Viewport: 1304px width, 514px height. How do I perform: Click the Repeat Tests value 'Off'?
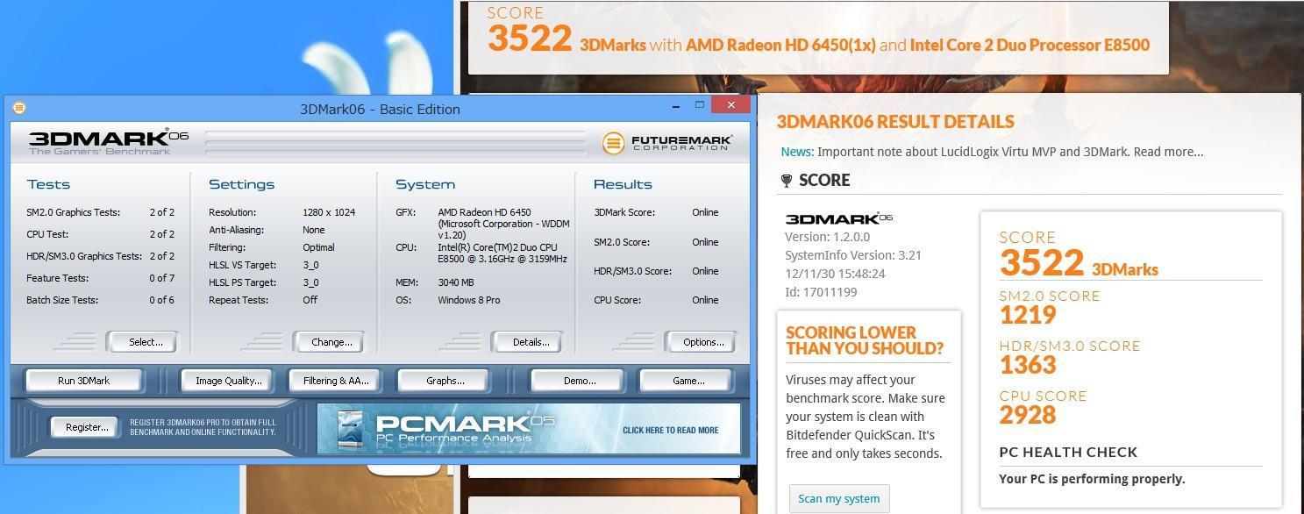(x=310, y=300)
